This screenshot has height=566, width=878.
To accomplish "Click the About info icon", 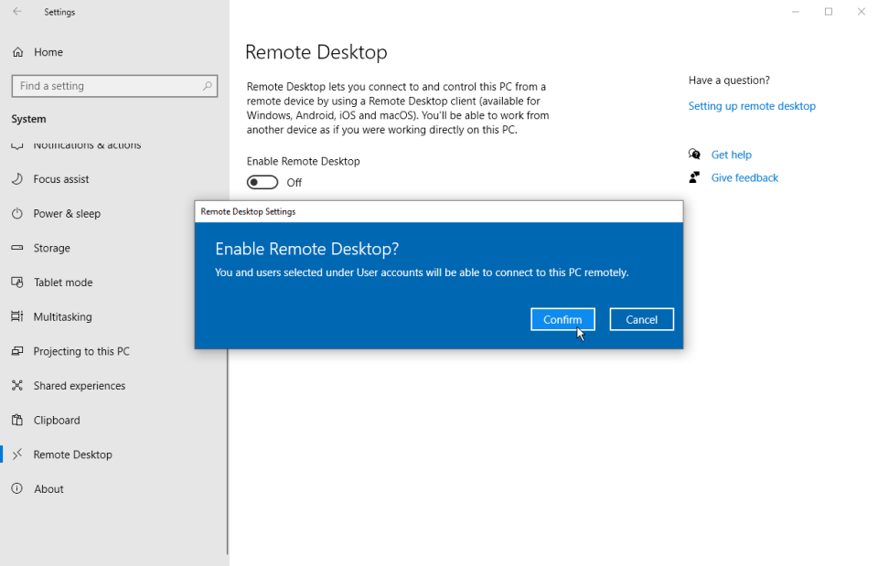I will point(17,489).
